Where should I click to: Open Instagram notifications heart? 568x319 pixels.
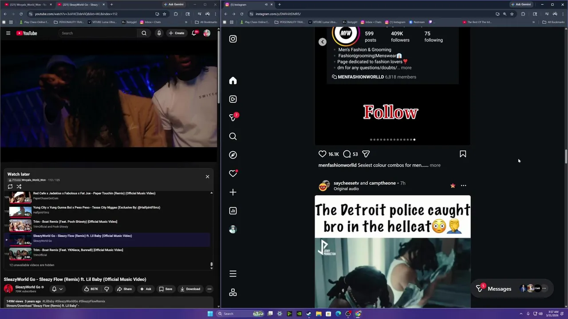(233, 174)
